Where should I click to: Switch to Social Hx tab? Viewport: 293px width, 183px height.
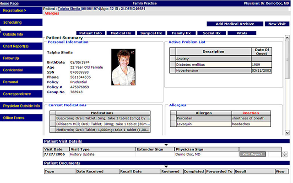[212, 33]
